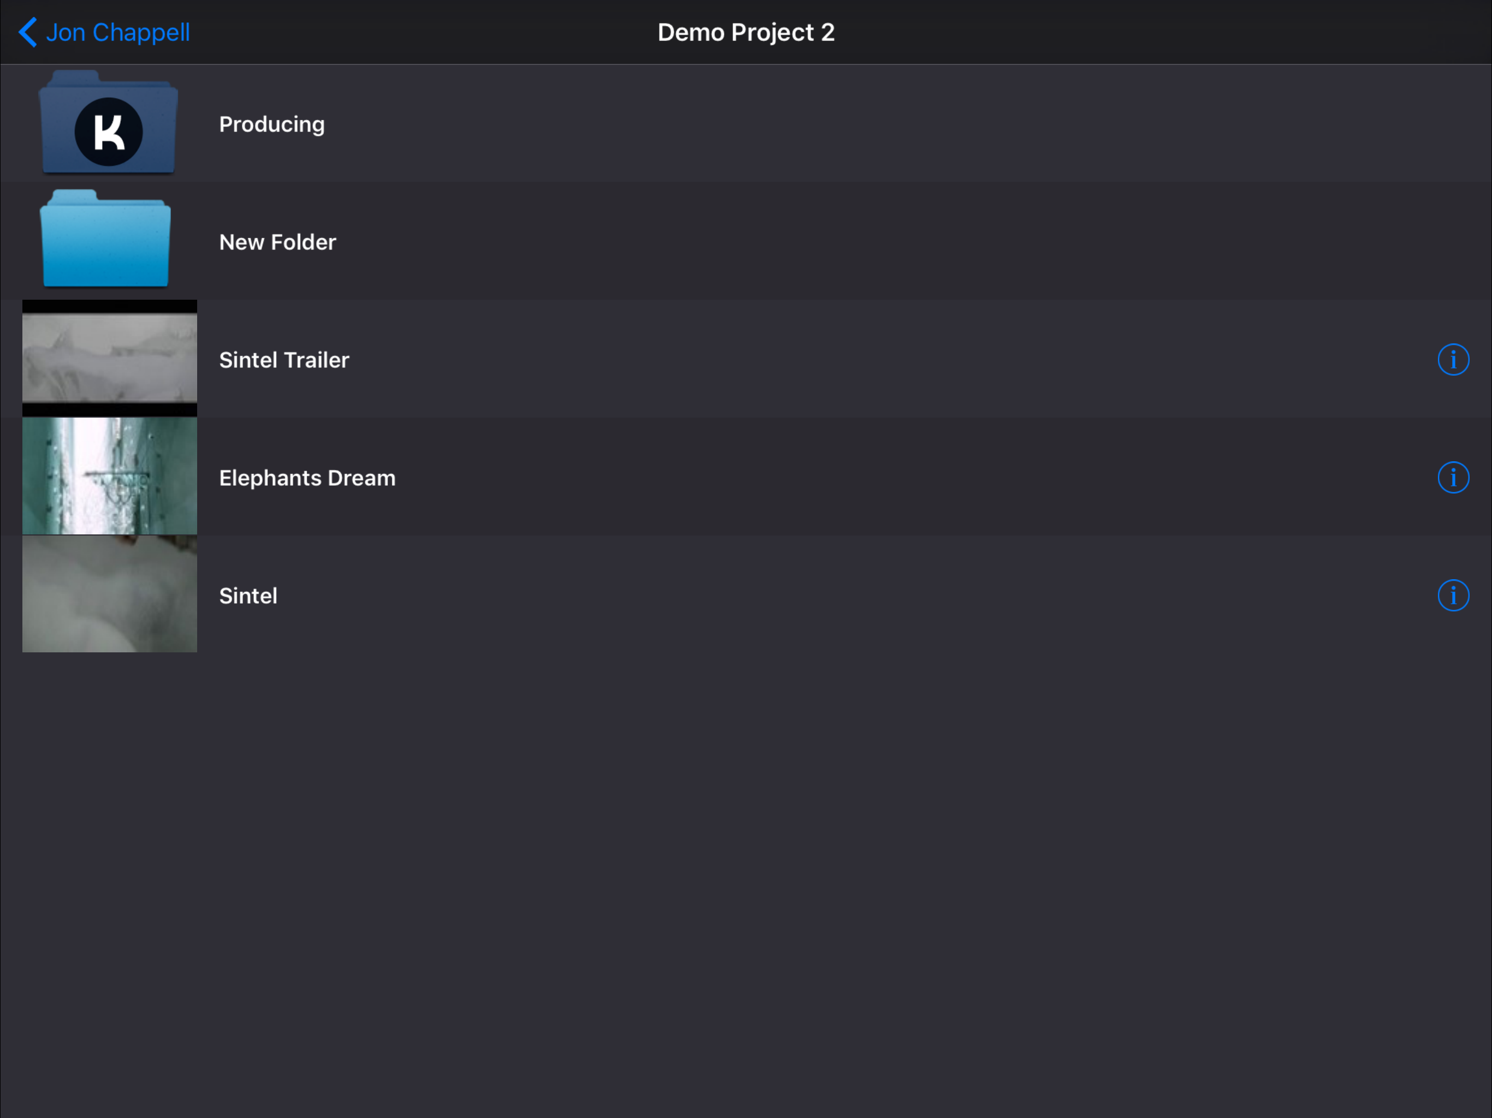This screenshot has width=1492, height=1118.
Task: Click the Producing folder name
Action: (272, 125)
